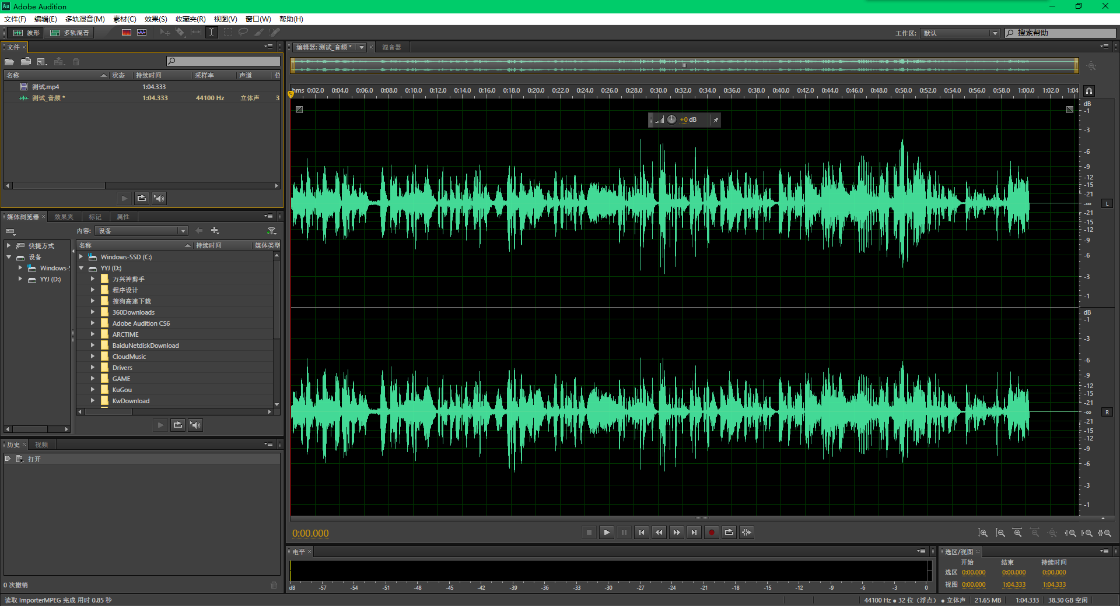Show the spectral frequency display
Image resolution: width=1120 pixels, height=606 pixels.
(127, 33)
